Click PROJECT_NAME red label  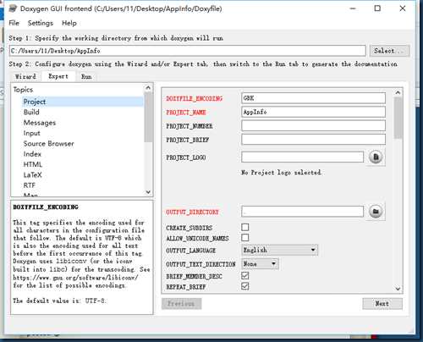(x=186, y=113)
